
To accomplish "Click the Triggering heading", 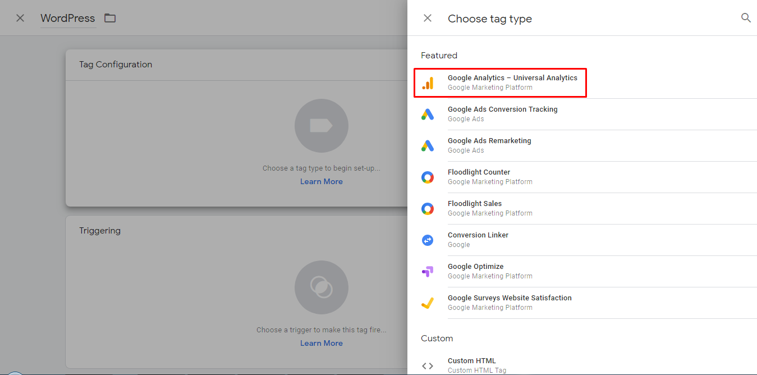I will [x=100, y=231].
